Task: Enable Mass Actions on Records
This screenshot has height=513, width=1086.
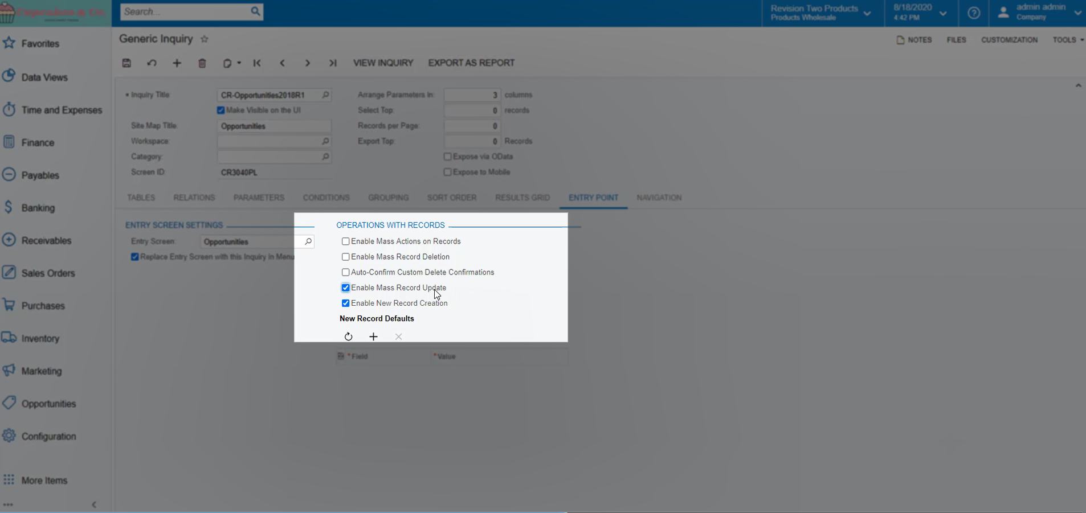Action: pos(345,241)
